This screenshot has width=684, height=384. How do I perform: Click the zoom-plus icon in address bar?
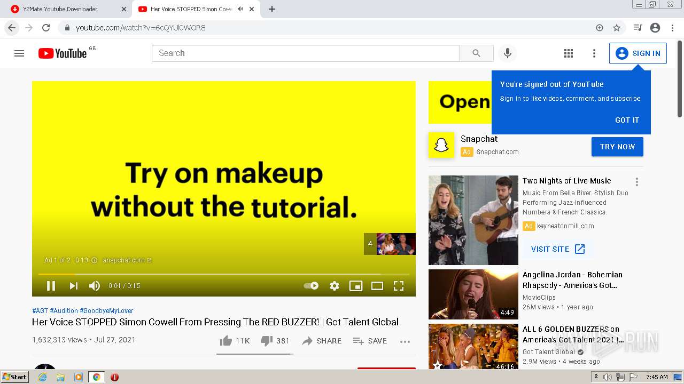click(600, 28)
